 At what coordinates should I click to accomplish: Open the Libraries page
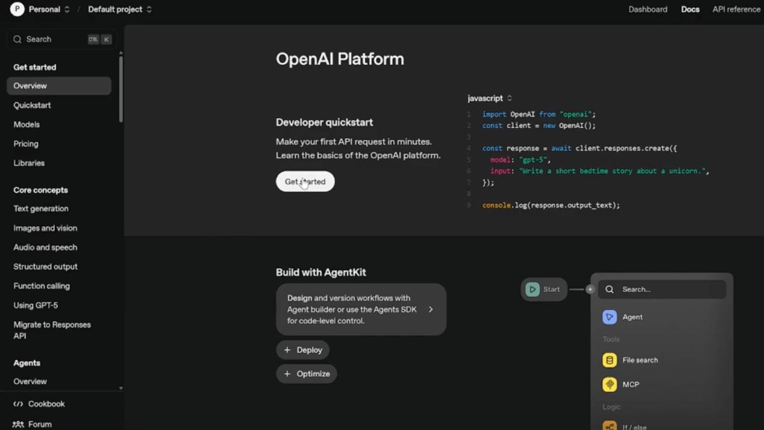[x=29, y=163]
